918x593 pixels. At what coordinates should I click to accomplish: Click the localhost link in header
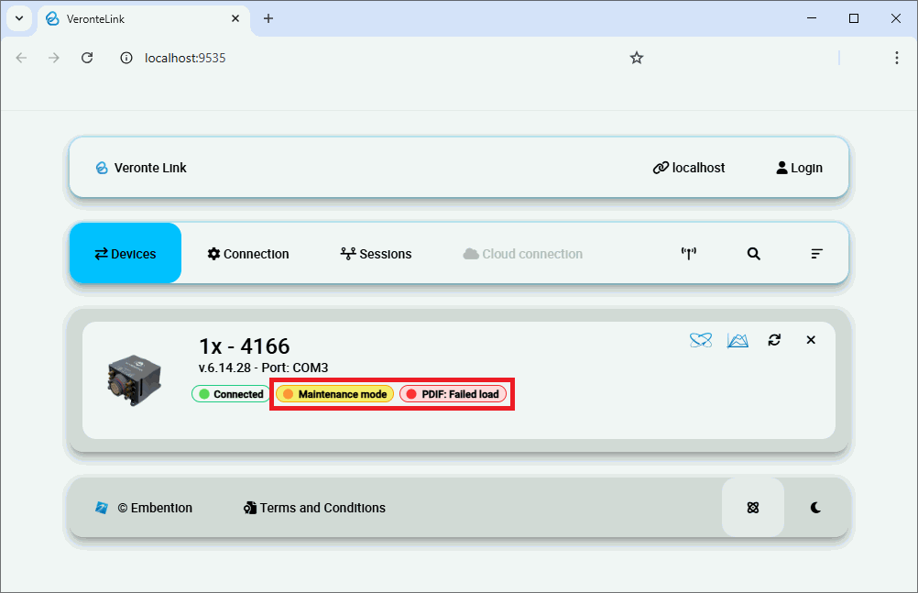689,168
